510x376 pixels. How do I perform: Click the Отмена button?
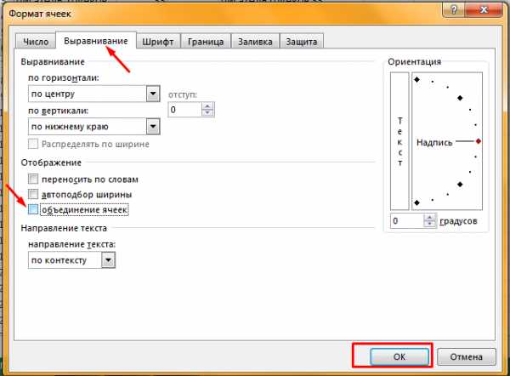click(x=467, y=356)
